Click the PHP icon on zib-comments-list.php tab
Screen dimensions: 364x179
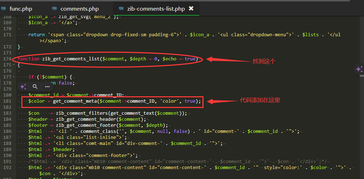coord(121,9)
